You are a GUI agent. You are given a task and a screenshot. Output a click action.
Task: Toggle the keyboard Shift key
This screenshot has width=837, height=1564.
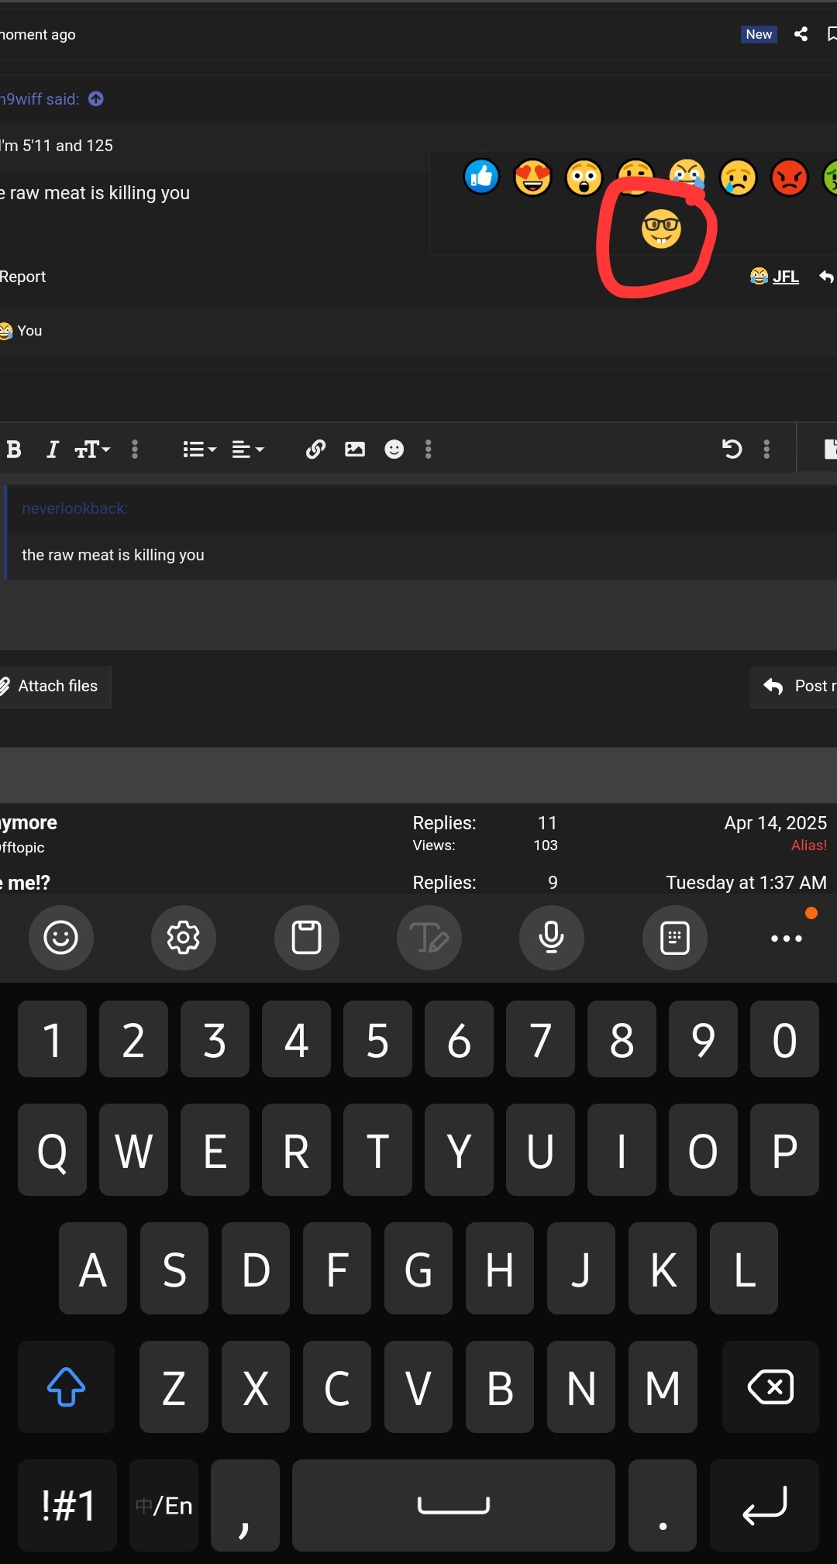tap(67, 1387)
